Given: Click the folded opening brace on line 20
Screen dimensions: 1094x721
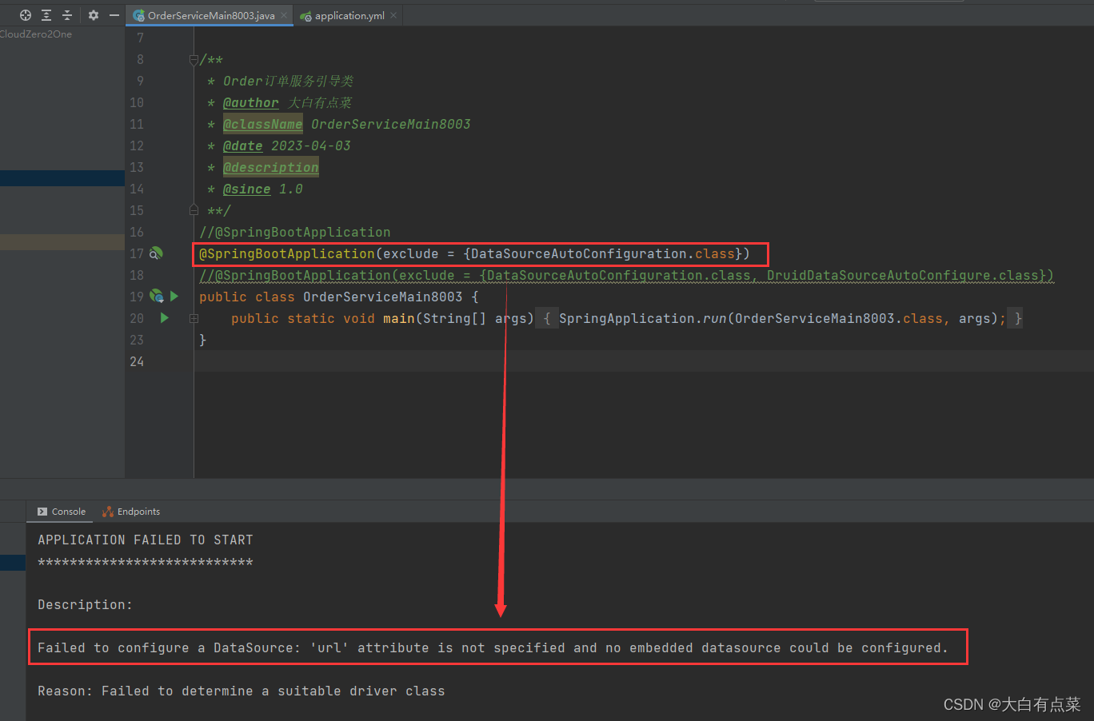Looking at the screenshot, I should click(x=547, y=318).
